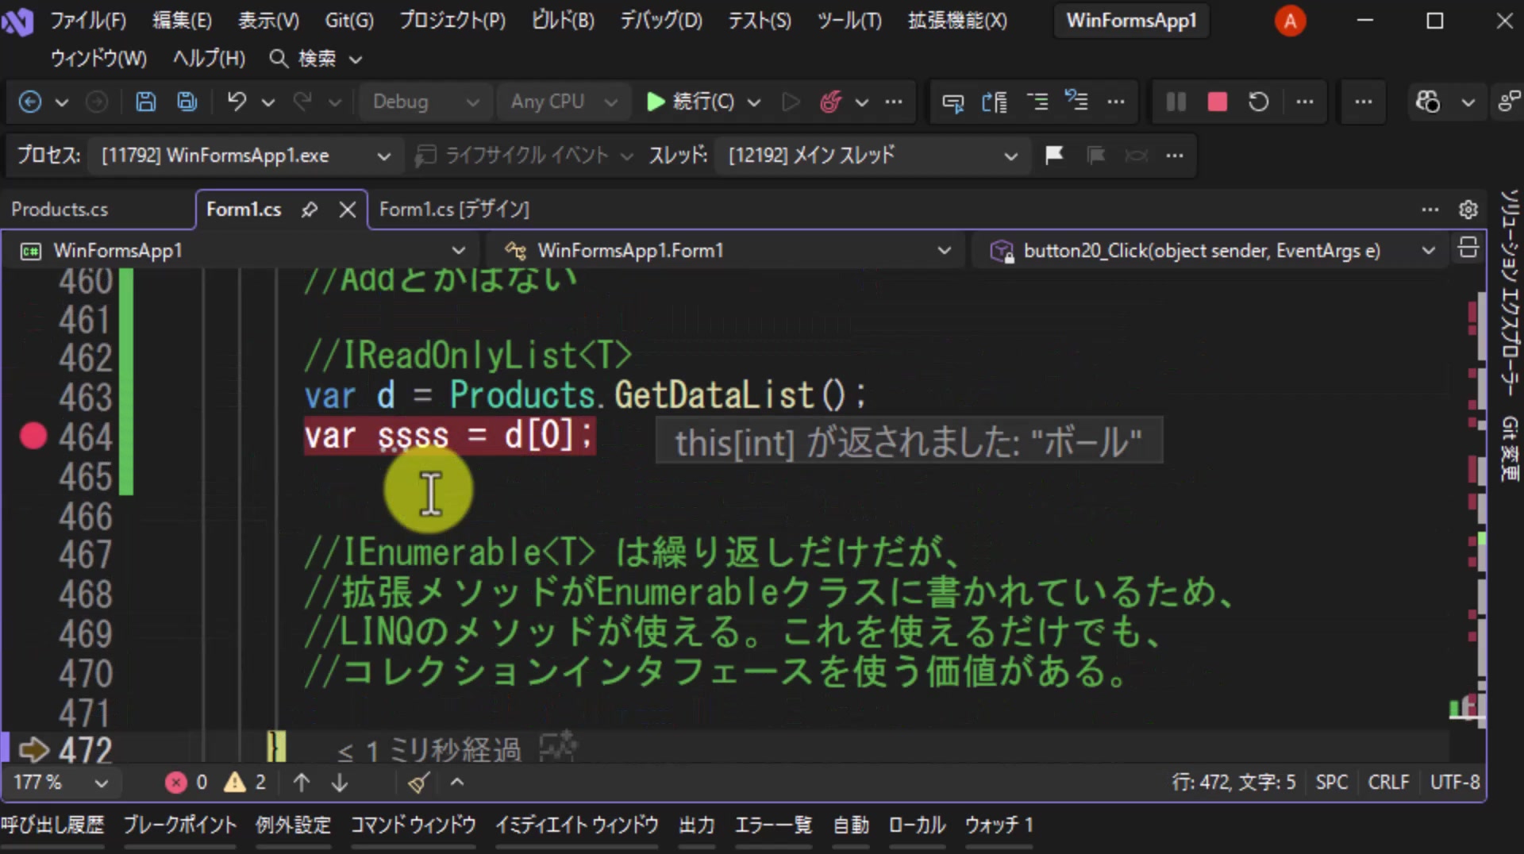Screen dimensions: 1524x854
Task: Click the Save All icon
Action: (x=187, y=102)
